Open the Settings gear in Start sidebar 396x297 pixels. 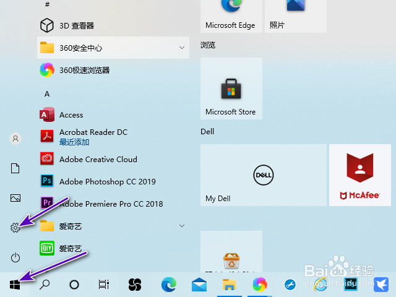(15, 228)
